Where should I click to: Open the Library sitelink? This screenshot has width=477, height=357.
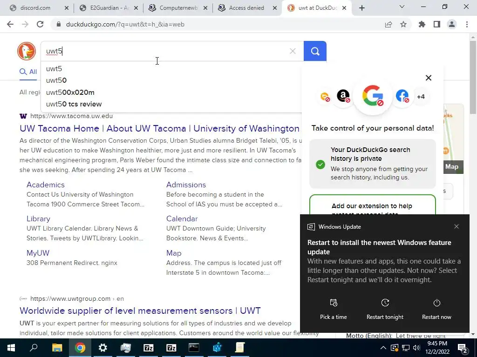pos(38,218)
